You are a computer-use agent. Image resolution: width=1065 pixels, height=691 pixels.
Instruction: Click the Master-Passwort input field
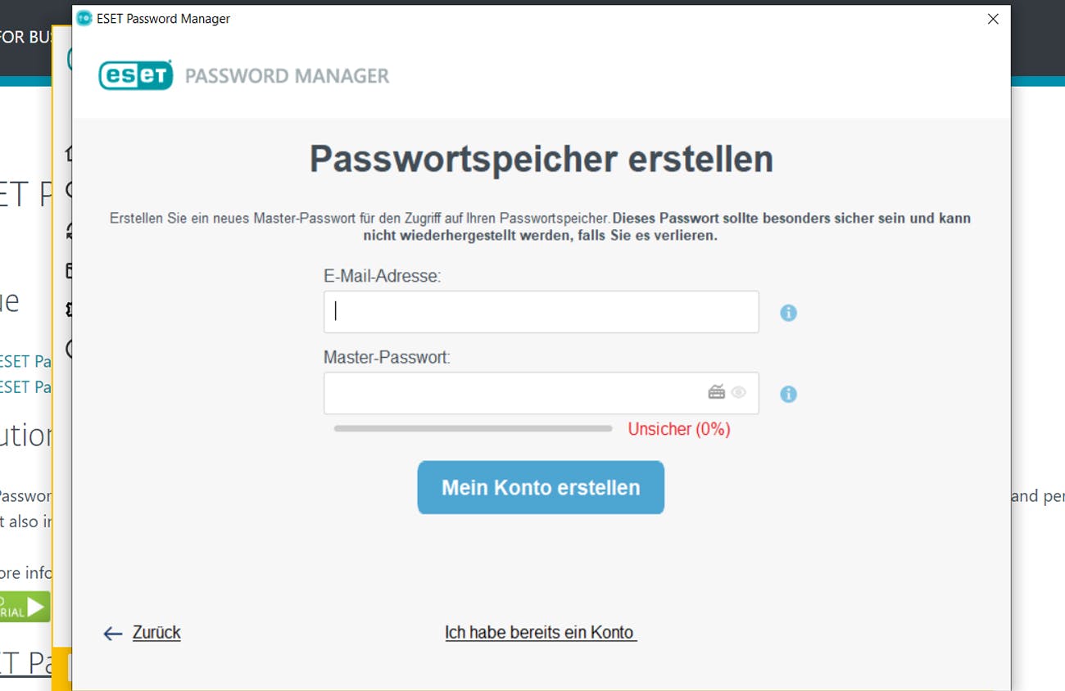pyautogui.click(x=541, y=393)
